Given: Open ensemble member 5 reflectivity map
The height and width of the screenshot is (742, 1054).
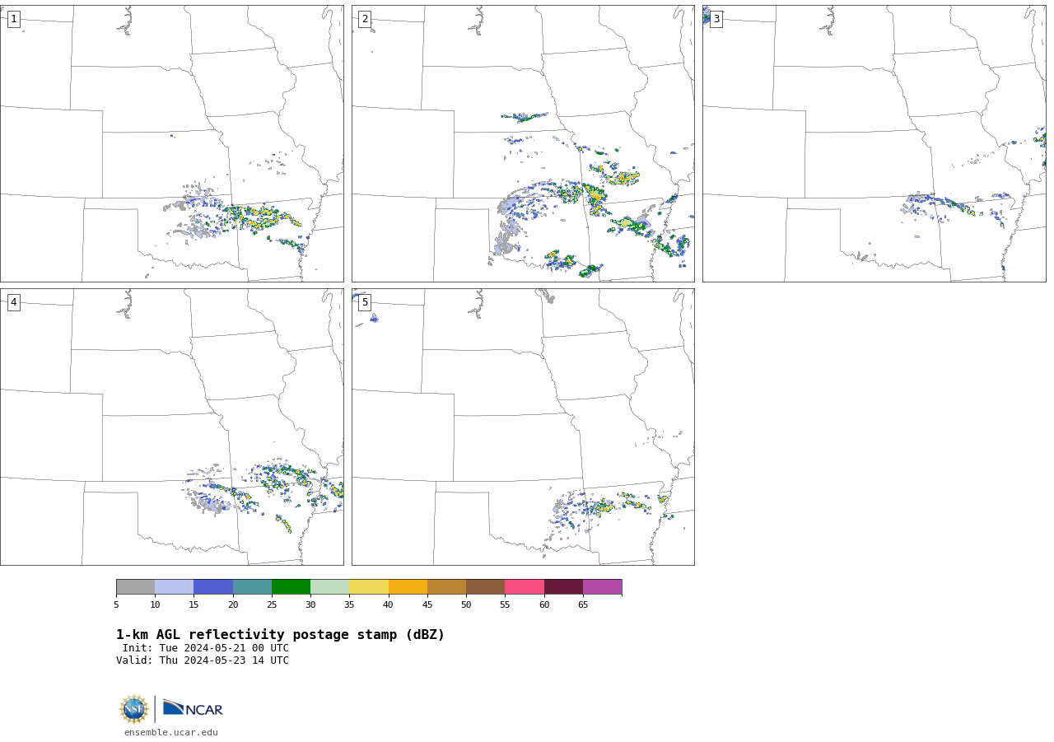Looking at the screenshot, I should (523, 427).
